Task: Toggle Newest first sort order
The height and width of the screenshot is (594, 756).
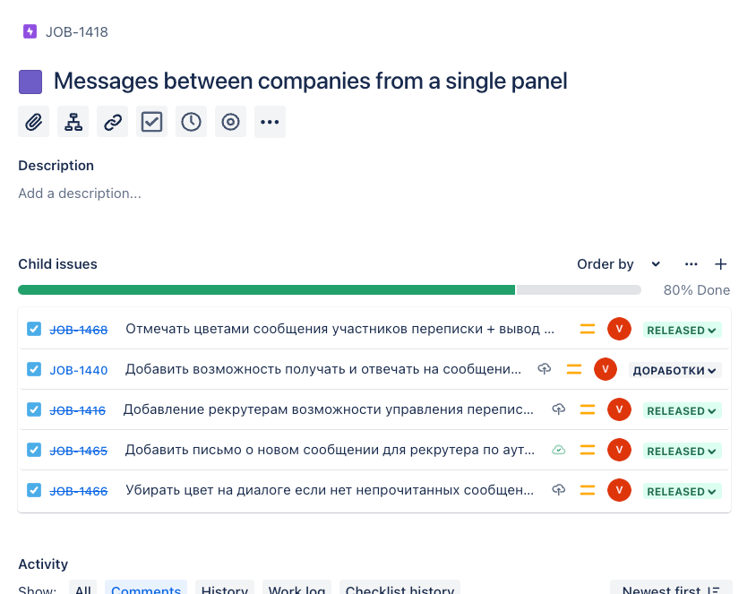Action: tap(671, 589)
